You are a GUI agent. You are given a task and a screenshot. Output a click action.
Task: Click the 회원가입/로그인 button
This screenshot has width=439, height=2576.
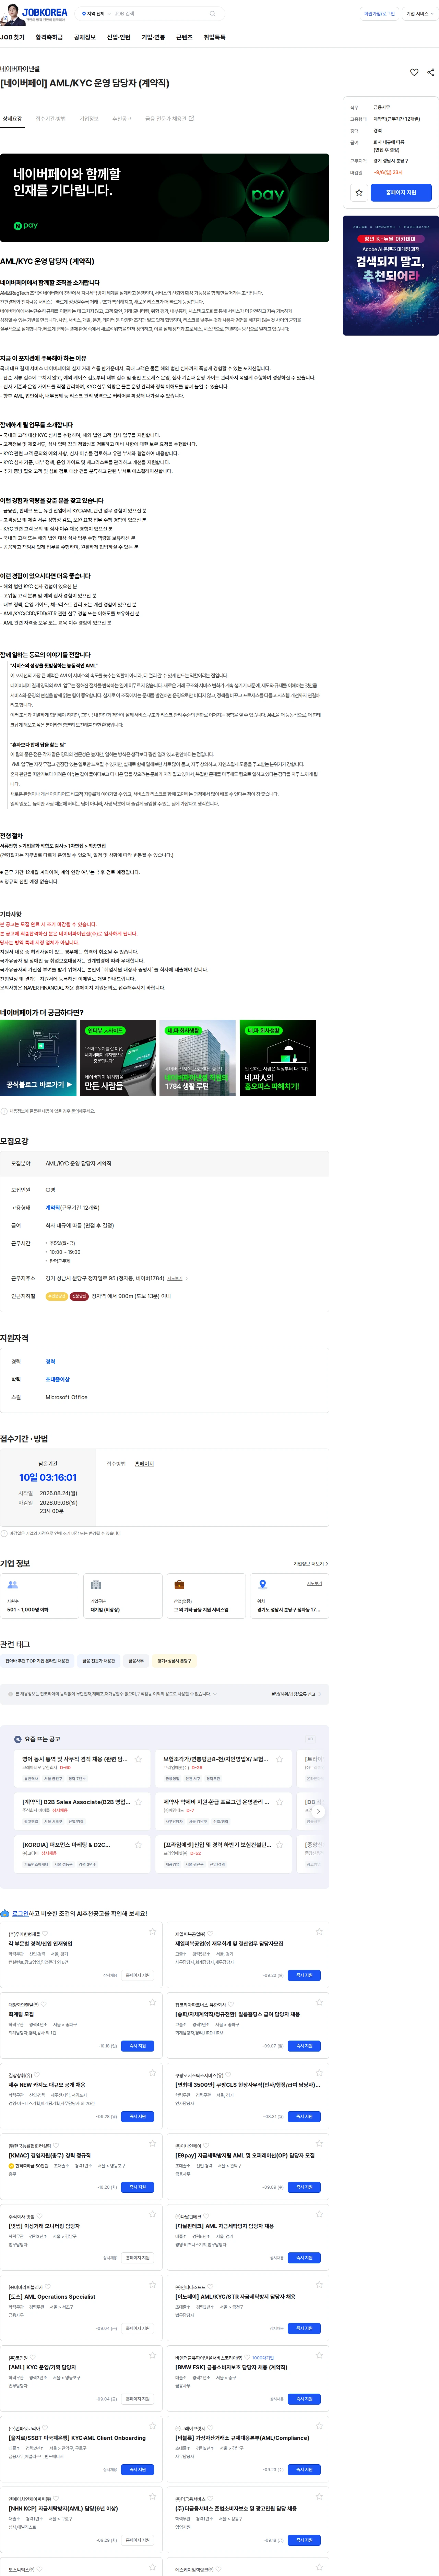pos(379,14)
